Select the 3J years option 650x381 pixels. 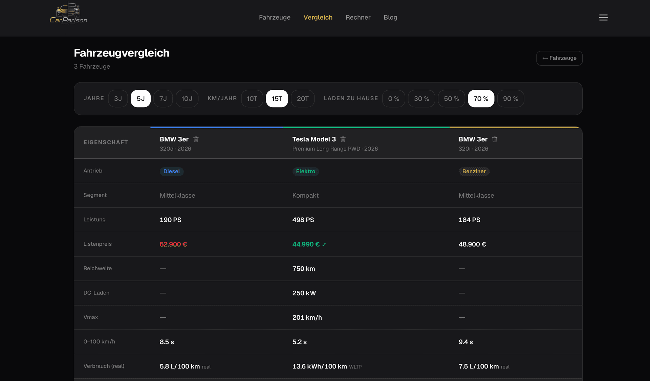118,98
